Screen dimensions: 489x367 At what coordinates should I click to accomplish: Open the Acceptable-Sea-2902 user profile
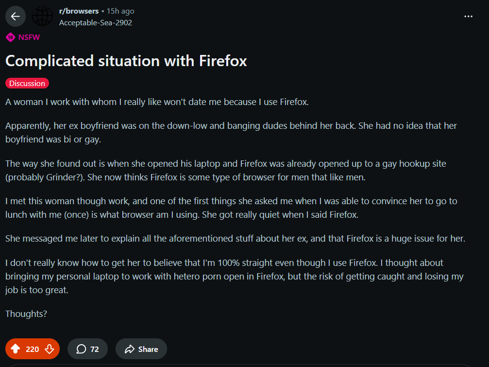95,22
